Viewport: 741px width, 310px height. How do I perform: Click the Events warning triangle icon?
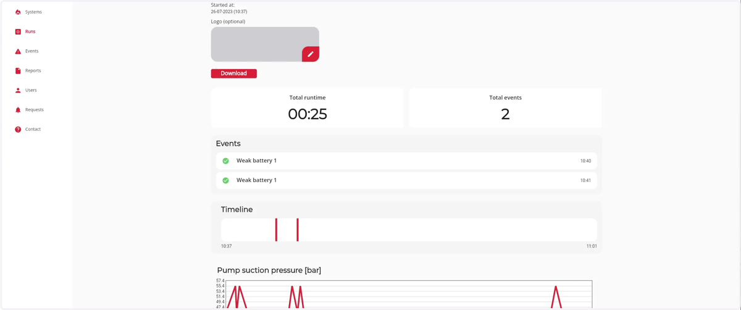[x=18, y=51]
